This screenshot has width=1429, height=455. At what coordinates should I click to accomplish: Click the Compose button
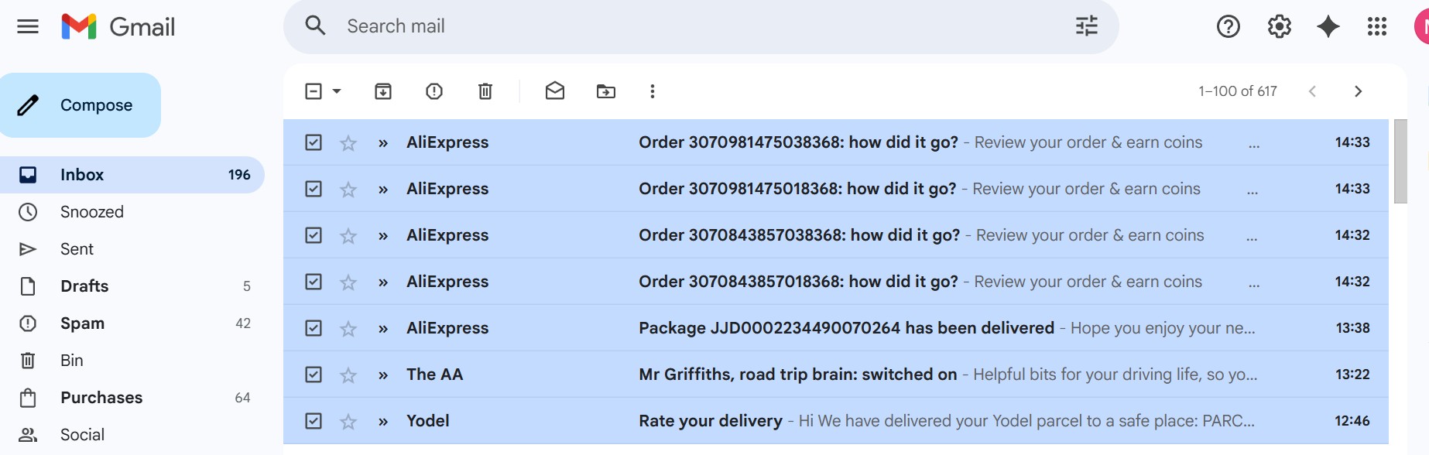(x=81, y=105)
